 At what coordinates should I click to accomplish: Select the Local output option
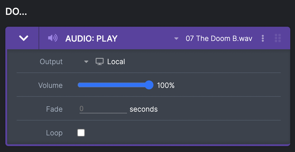pyautogui.click(x=116, y=62)
